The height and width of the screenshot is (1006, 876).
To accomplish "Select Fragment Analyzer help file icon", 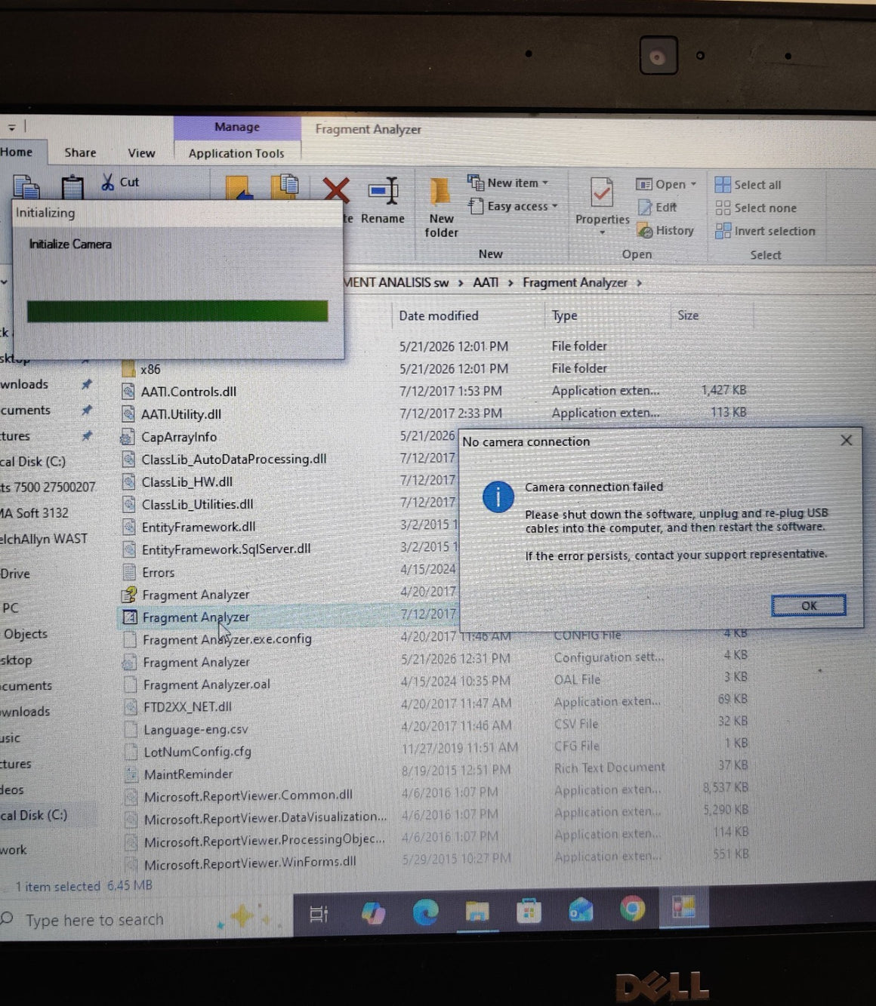I will pyautogui.click(x=129, y=594).
